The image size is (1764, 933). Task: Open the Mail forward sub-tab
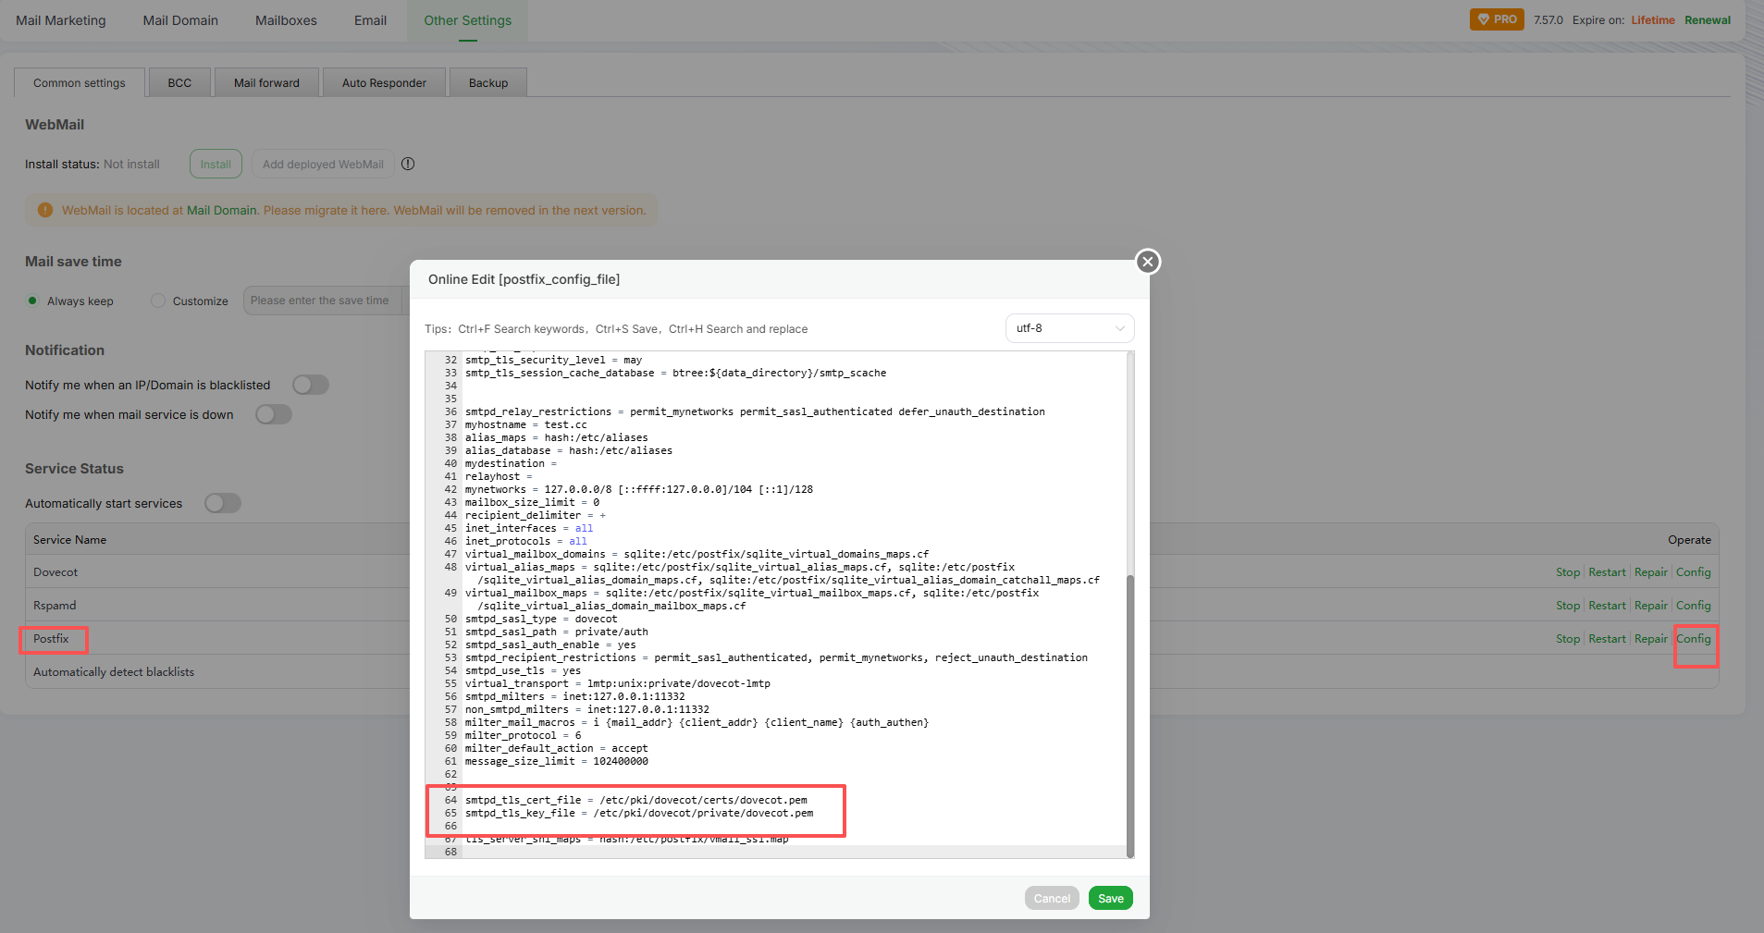(x=266, y=82)
